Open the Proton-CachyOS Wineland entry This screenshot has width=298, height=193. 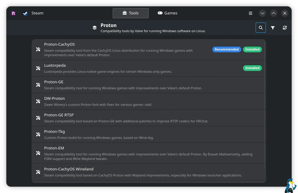click(x=149, y=172)
